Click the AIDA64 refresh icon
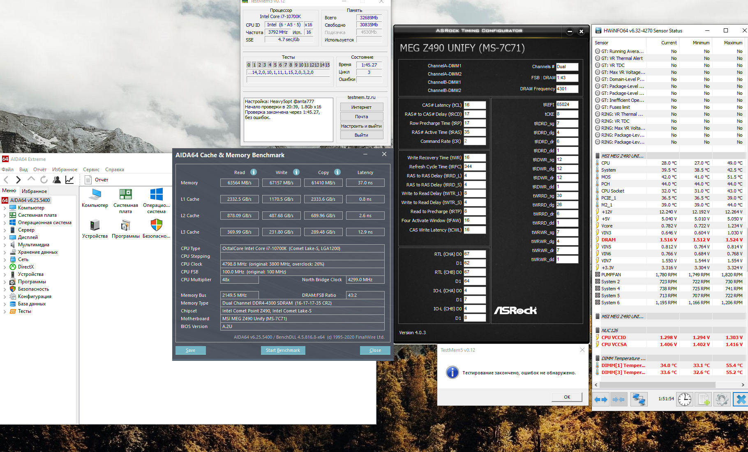 [44, 180]
